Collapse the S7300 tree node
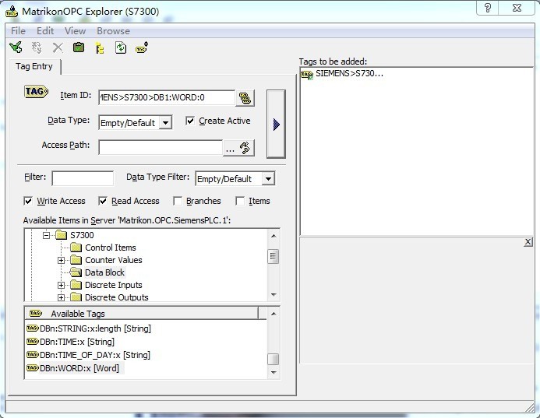The image size is (540, 418). (x=46, y=235)
